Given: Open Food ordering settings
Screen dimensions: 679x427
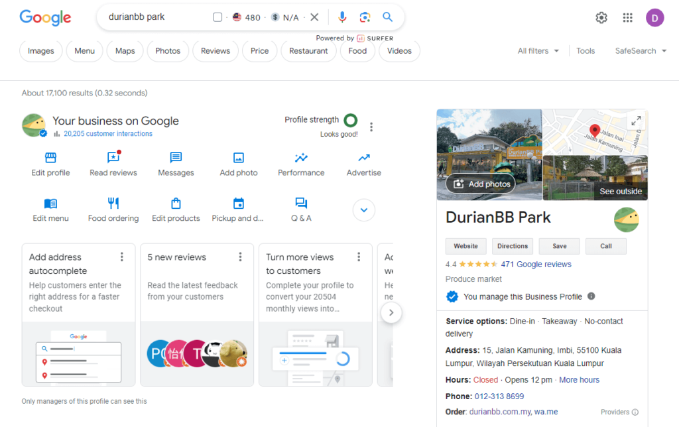Looking at the screenshot, I should [113, 210].
